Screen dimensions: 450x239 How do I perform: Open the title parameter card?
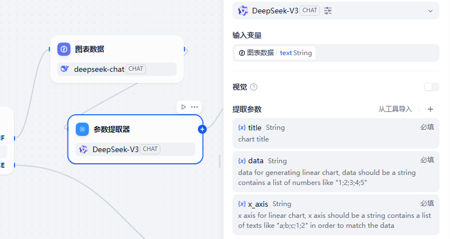click(x=336, y=134)
